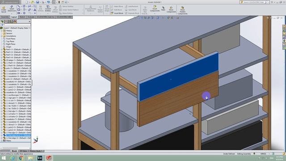Click the Save icon in the quick toolbar

point(38,2)
